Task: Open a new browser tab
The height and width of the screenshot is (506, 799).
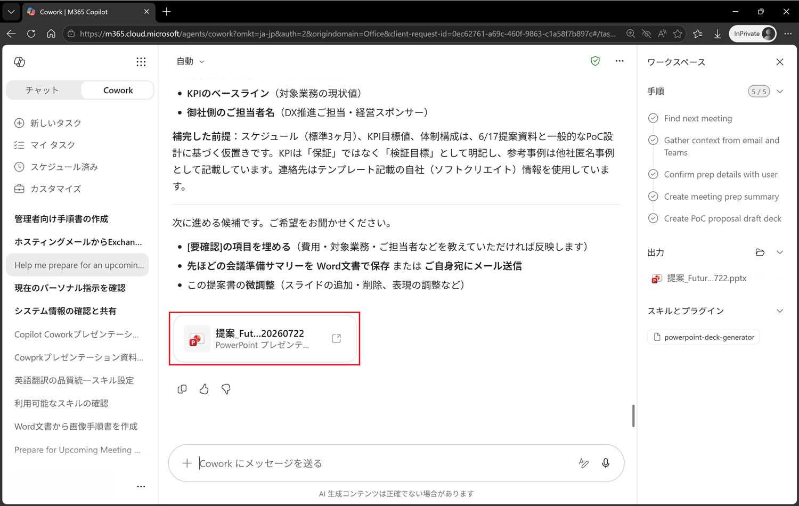Action: 167,11
